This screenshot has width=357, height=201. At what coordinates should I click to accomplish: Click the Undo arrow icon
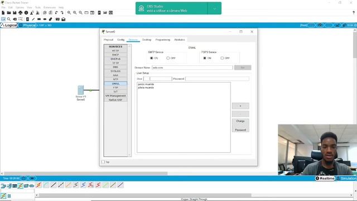[x=56, y=13]
